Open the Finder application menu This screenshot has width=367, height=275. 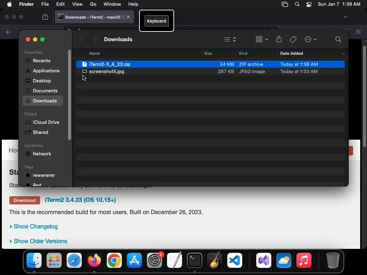point(26,4)
